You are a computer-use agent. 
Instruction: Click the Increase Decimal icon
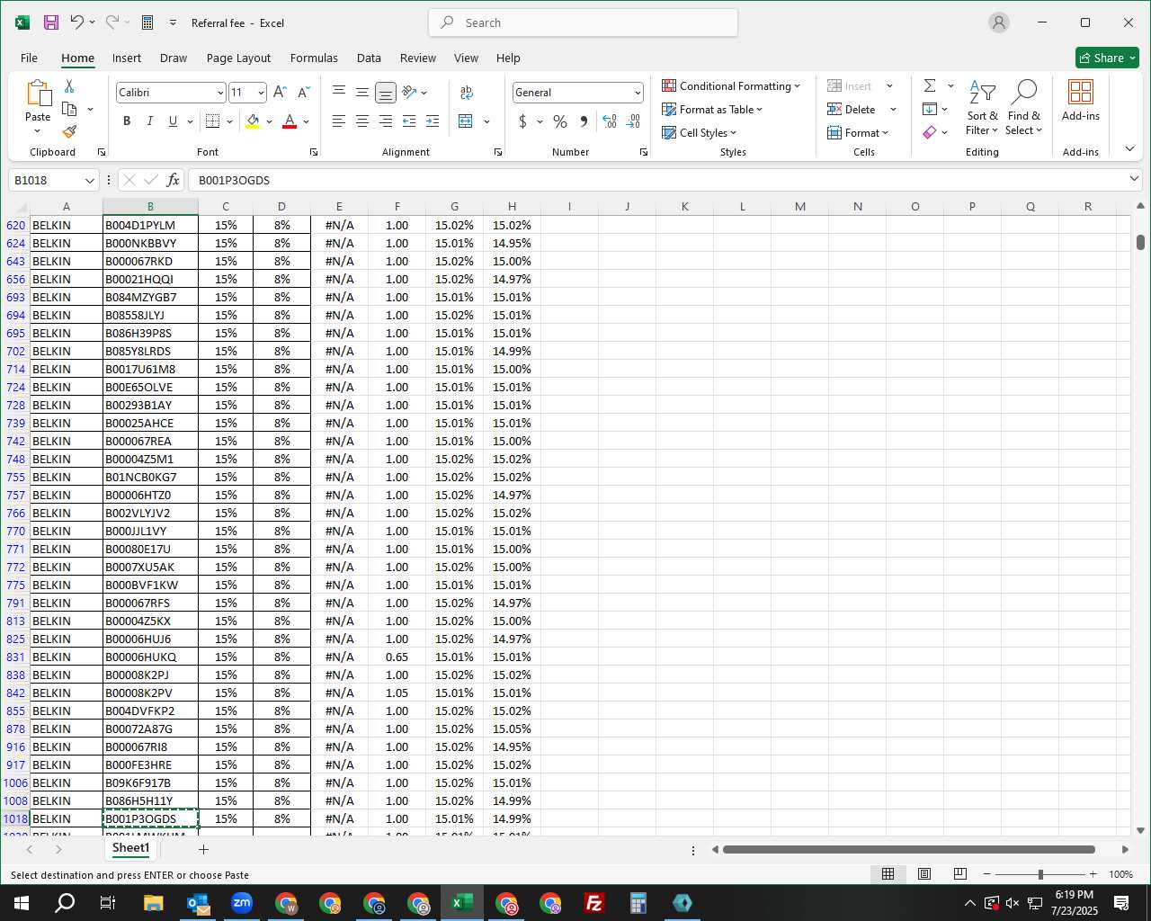pyautogui.click(x=610, y=121)
